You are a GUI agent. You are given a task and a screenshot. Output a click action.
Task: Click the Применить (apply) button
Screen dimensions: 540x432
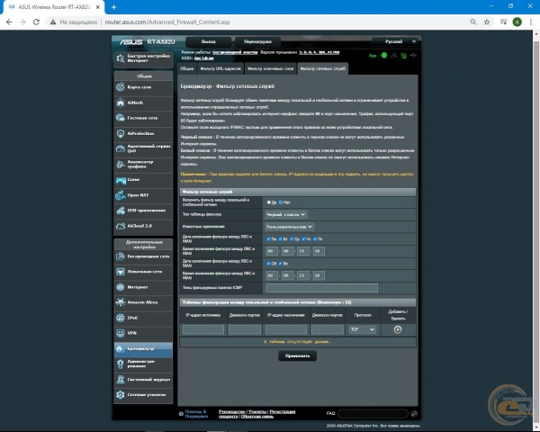(297, 355)
